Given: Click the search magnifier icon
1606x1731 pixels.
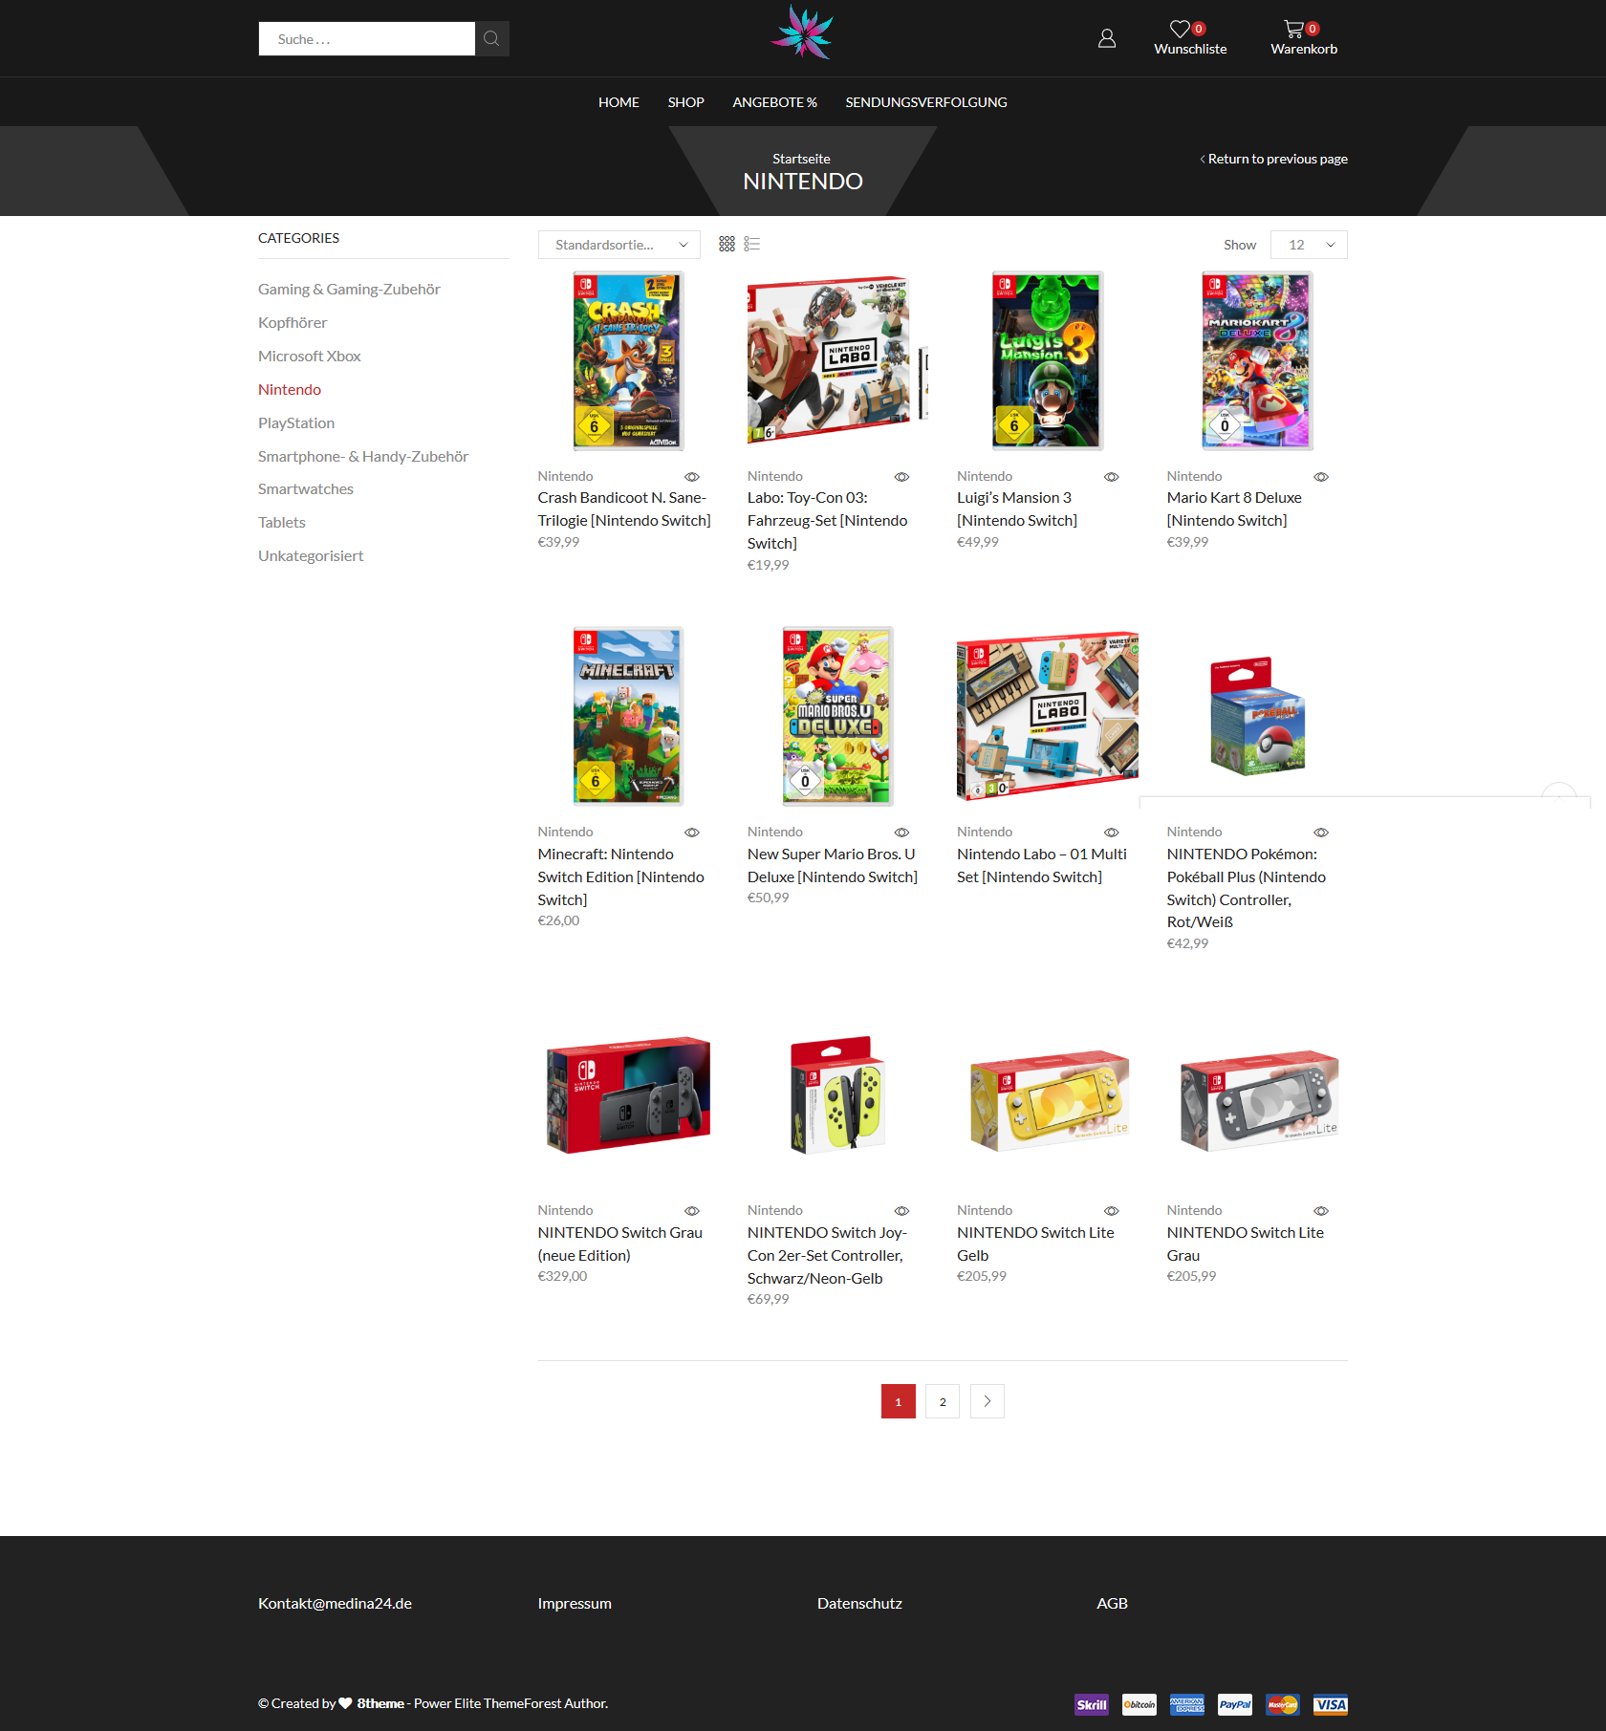Looking at the screenshot, I should pos(491,38).
